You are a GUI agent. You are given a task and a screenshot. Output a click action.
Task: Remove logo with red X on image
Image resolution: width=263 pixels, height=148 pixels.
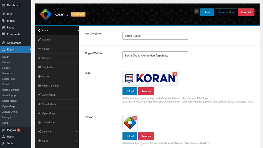[x=174, y=74]
